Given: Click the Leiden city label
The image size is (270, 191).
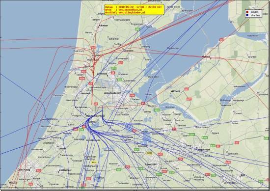Looking at the screenshot, I should click(62, 148).
